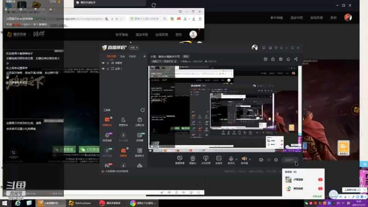
Task: Open browser scissors screenshot tool
Action: [x=185, y=19]
